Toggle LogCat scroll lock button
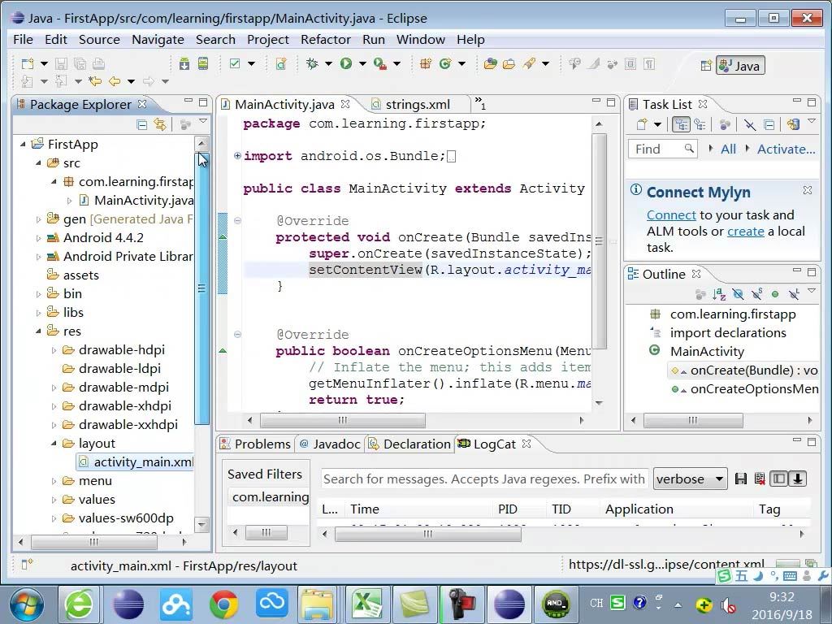This screenshot has width=832, height=624. coord(797,479)
